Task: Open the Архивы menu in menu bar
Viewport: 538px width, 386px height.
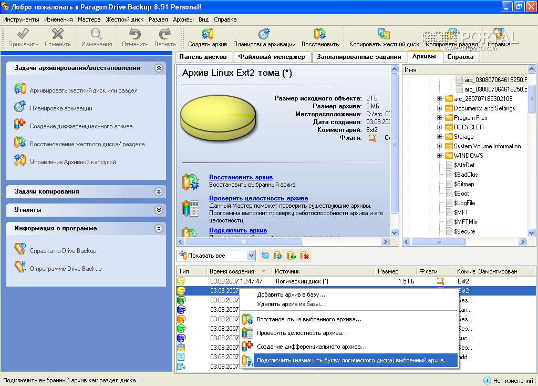Action: pyautogui.click(x=183, y=19)
